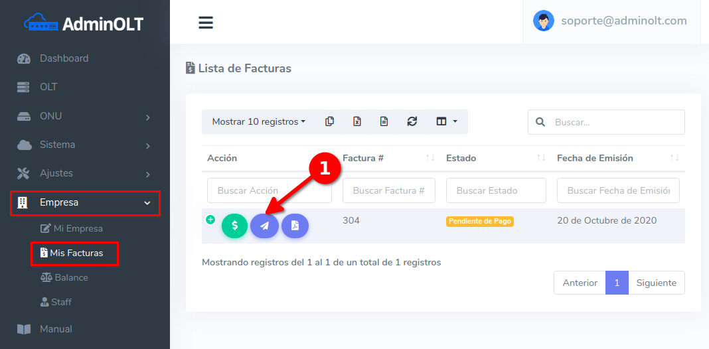Collapse the Empresa menu section
The width and height of the screenshot is (709, 349).
85,202
